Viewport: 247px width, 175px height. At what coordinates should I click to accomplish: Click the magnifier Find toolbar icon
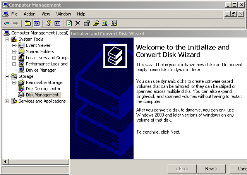105,23
